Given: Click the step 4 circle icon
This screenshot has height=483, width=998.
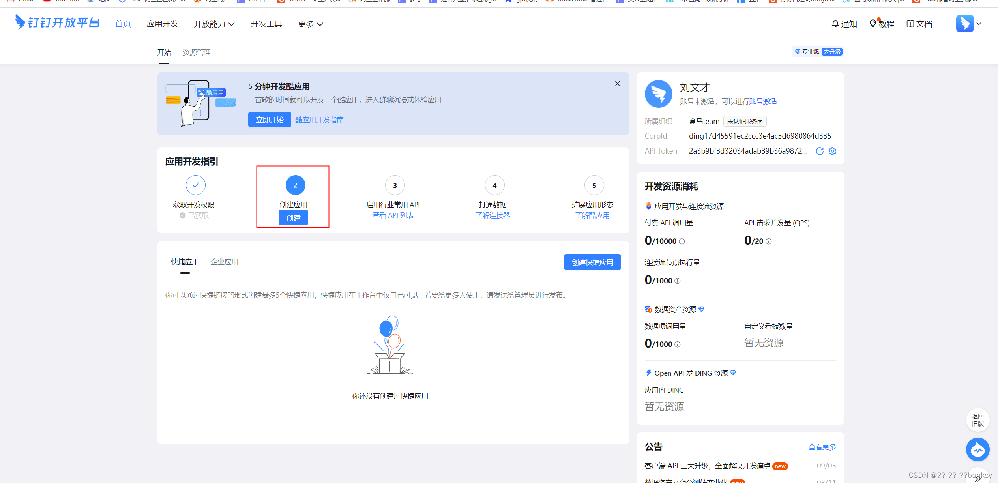Looking at the screenshot, I should (x=494, y=185).
